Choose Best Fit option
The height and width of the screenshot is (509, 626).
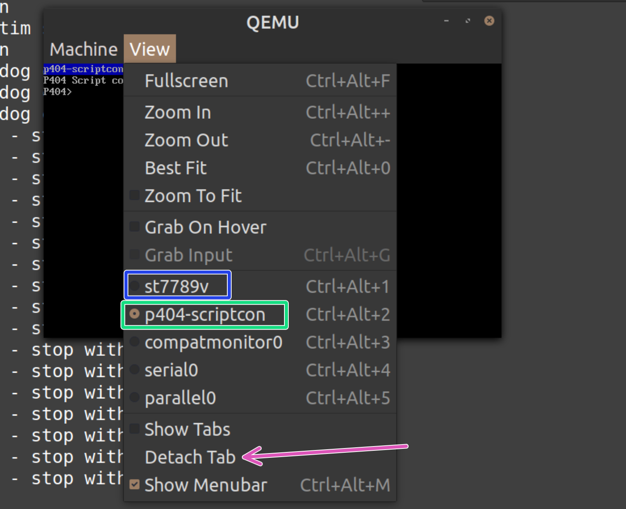[260, 168]
